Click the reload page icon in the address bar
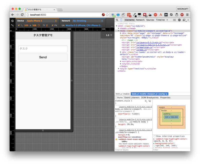The height and width of the screenshot is (165, 200). point(22,14)
